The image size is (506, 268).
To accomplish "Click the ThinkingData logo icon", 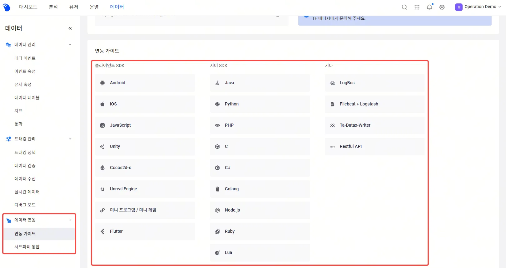I will (x=6, y=7).
